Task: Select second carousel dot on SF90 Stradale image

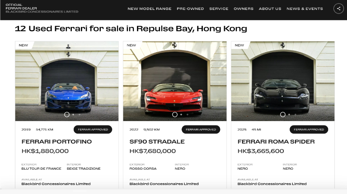Action: (x=181, y=114)
